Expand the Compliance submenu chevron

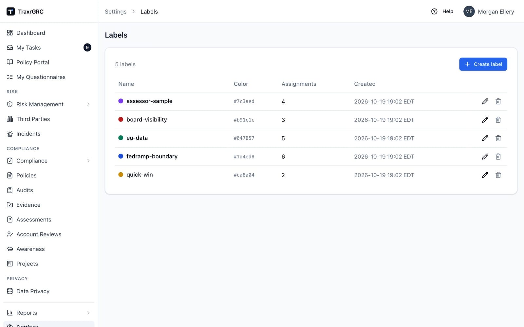[88, 161]
